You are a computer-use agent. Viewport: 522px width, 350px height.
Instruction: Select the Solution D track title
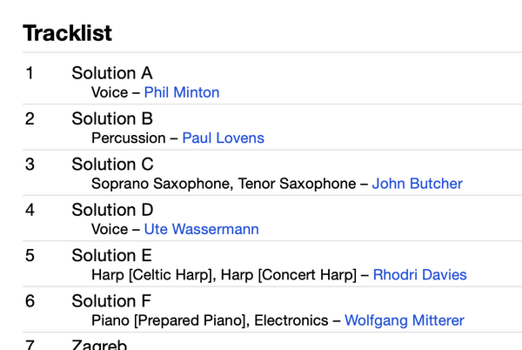pyautogui.click(x=112, y=210)
